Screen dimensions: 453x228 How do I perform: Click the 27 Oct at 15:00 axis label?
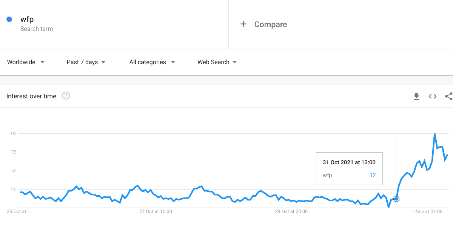(x=156, y=212)
